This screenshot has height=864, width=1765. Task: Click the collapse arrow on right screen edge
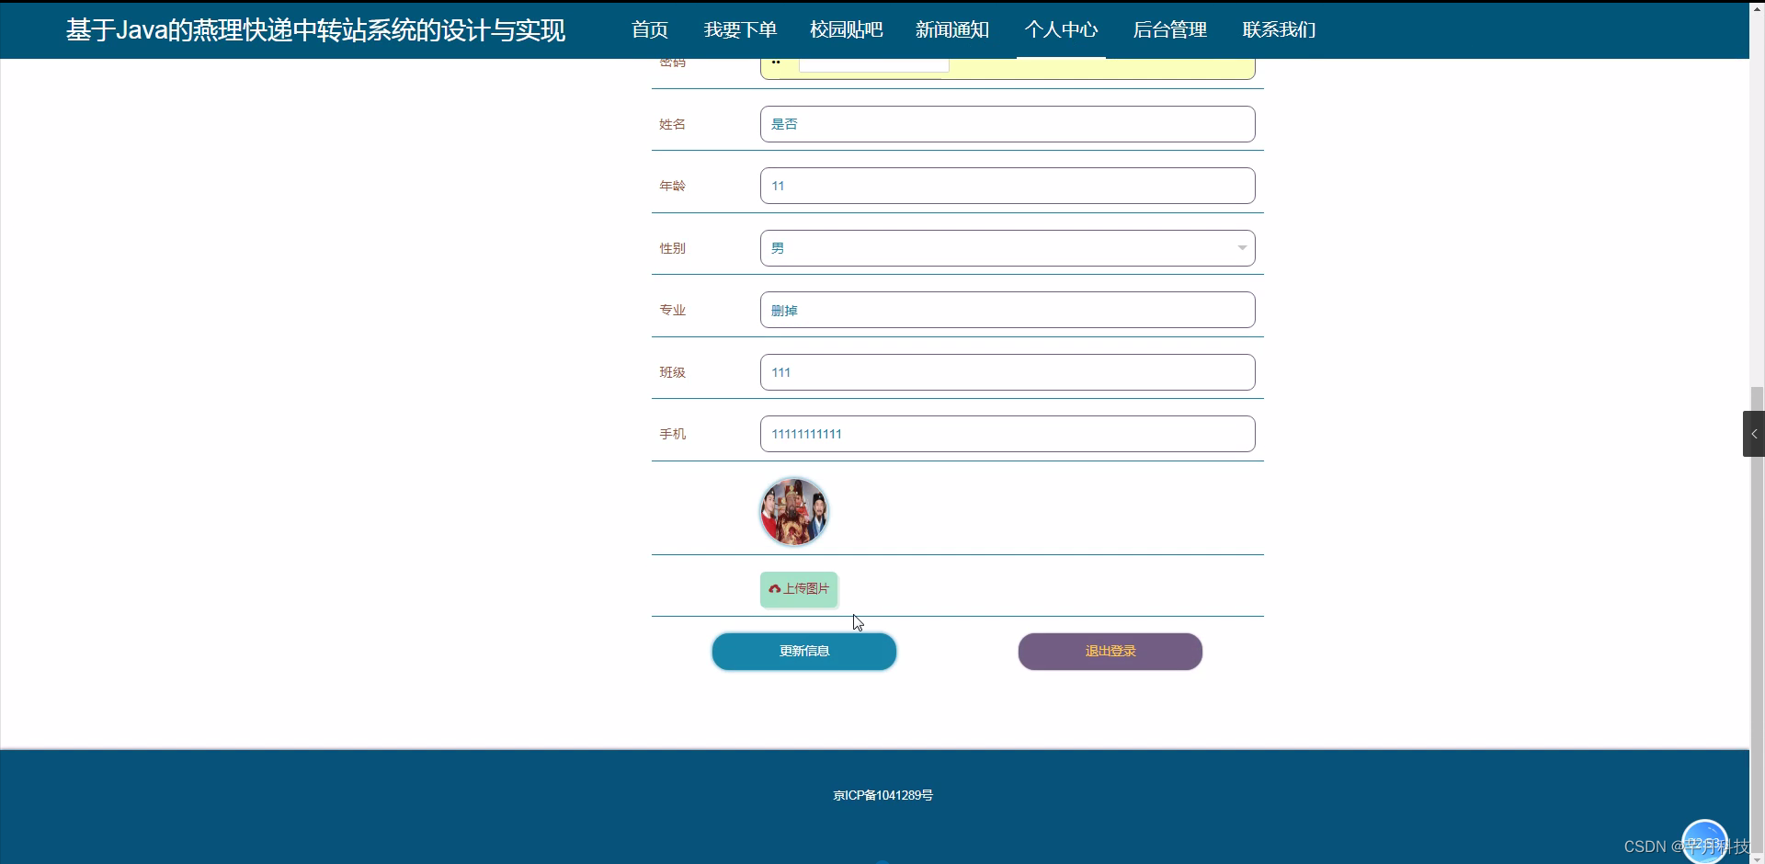(1754, 433)
